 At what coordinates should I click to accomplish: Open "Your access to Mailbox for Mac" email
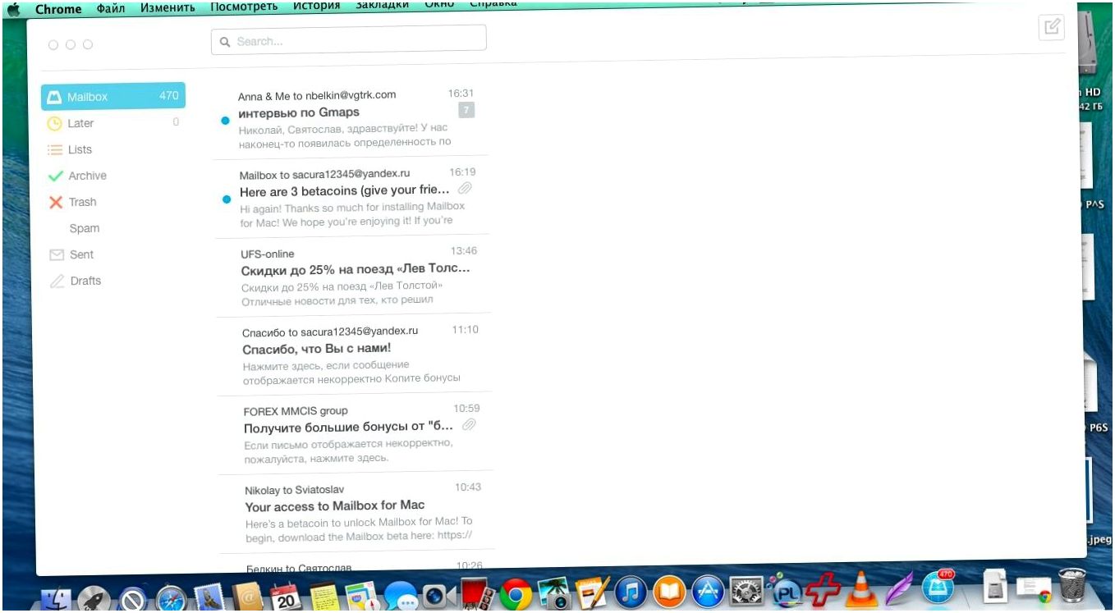coord(356,512)
